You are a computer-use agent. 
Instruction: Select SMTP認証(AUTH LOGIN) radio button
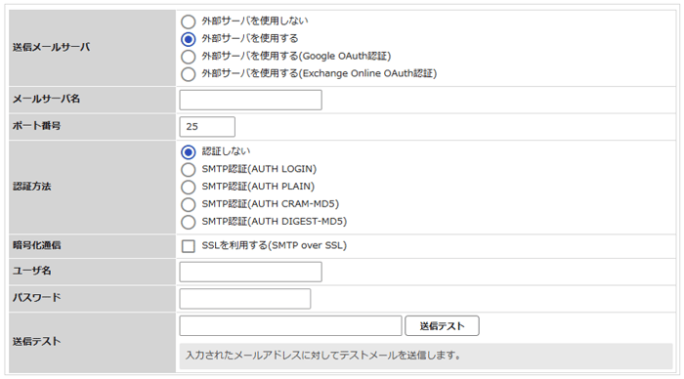(188, 170)
